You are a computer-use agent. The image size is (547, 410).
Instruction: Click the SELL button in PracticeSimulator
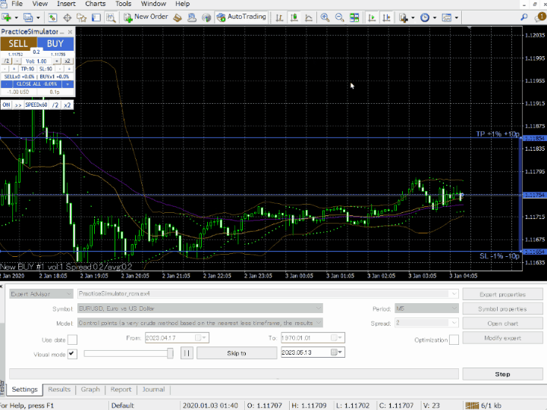(x=18, y=44)
